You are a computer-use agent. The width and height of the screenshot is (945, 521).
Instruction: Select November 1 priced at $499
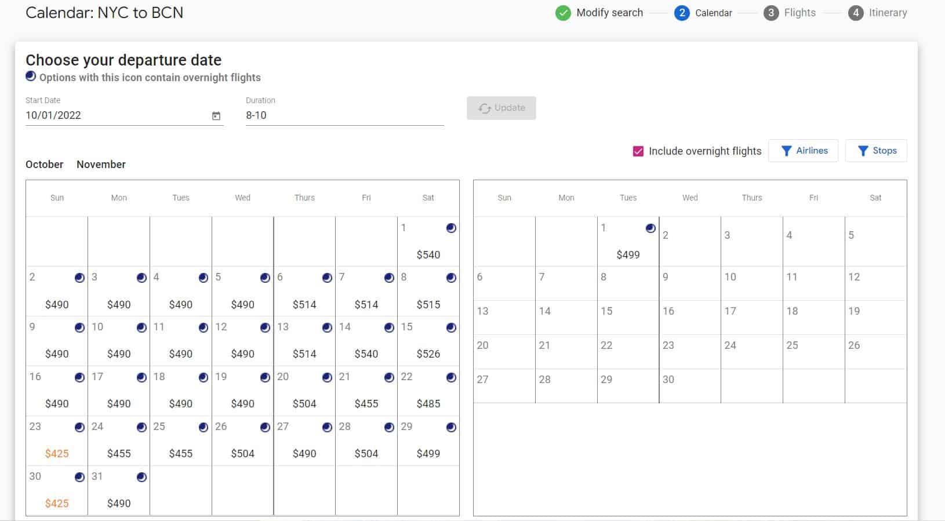628,242
